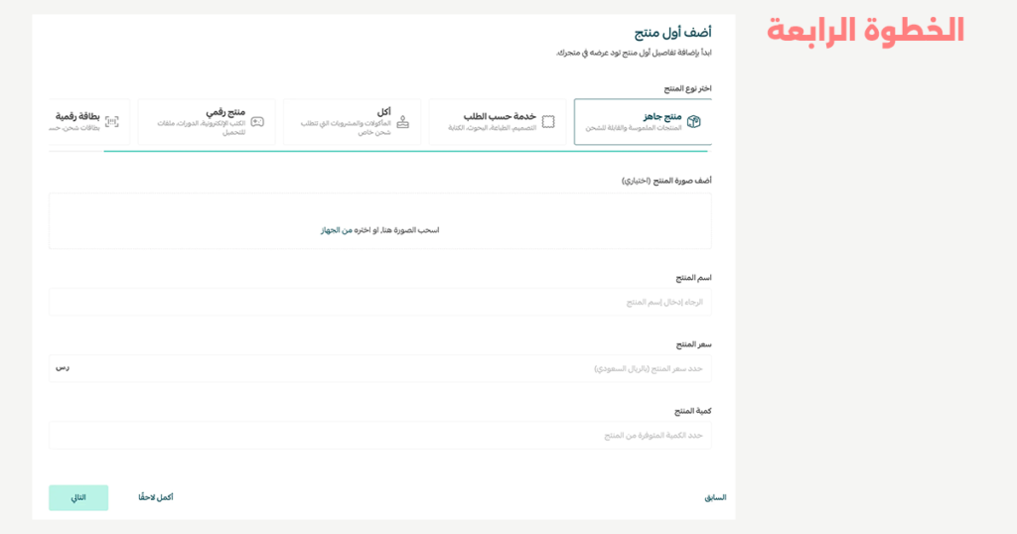The image size is (1017, 534).
Task: Click the gamepad icon for منتج رقمي
Action: coord(257,121)
